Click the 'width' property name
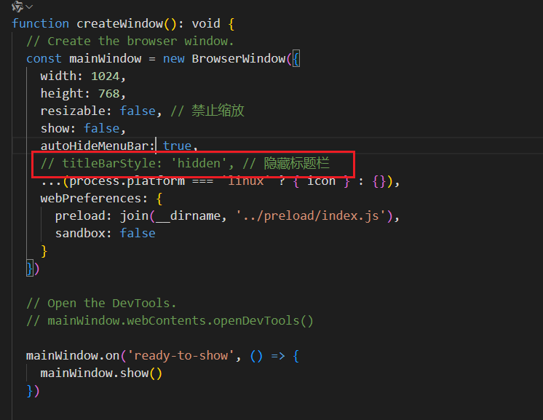The height and width of the screenshot is (420, 543). coord(58,76)
